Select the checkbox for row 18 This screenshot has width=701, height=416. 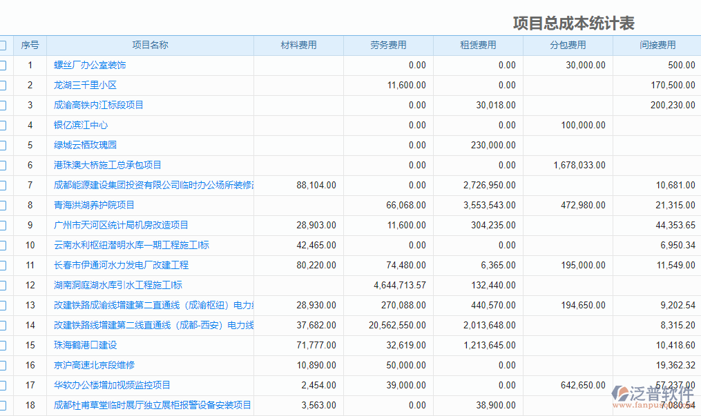pos(5,405)
